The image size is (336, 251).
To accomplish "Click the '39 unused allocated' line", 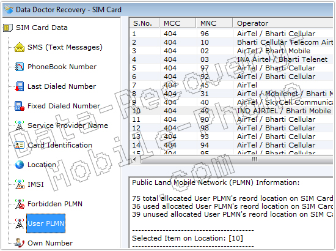I will pos(233,214).
